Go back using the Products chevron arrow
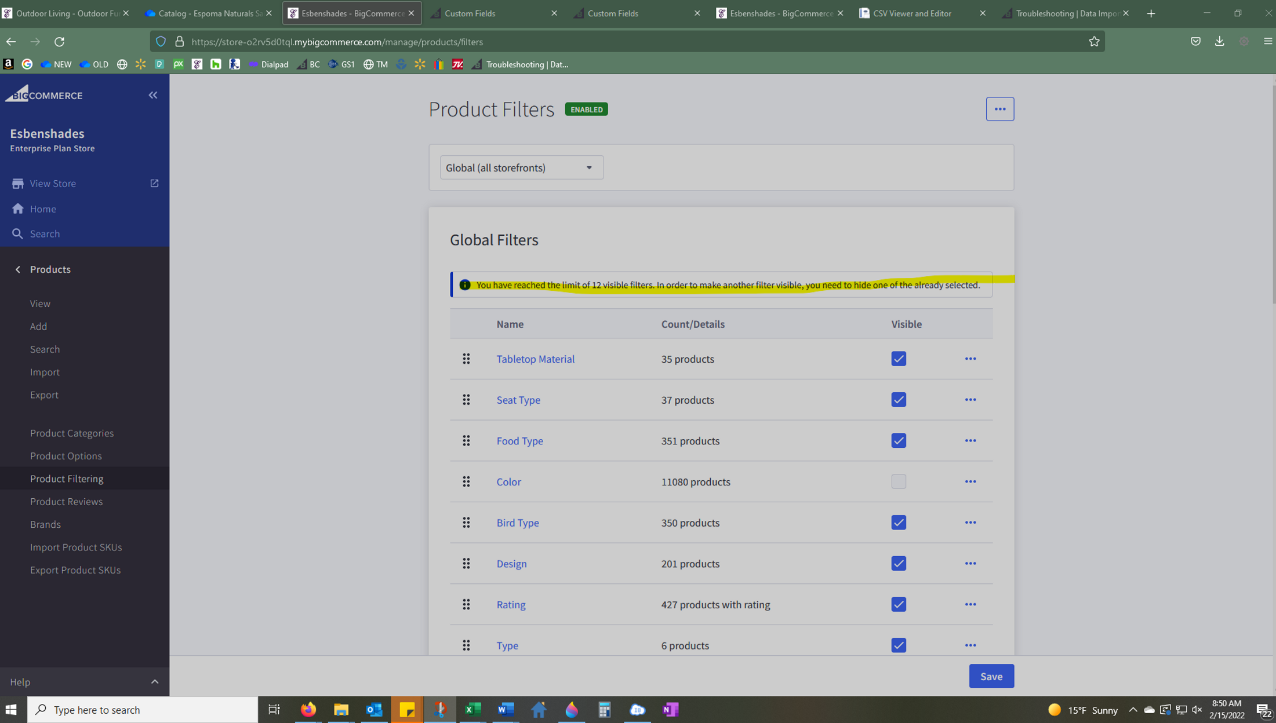 click(18, 269)
